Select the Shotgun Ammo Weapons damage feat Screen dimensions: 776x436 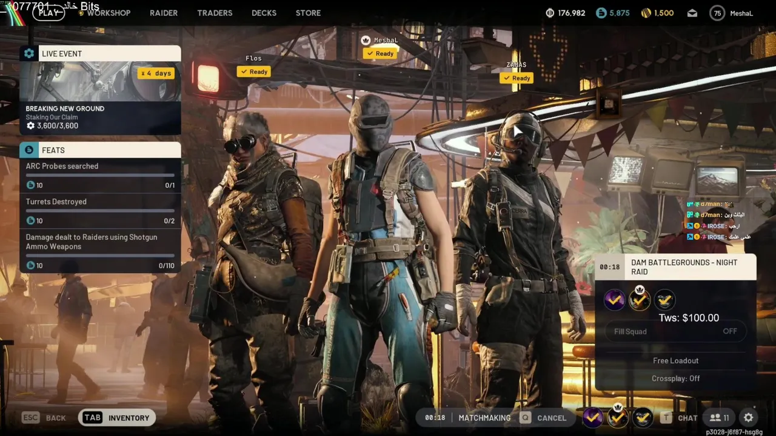coord(100,251)
